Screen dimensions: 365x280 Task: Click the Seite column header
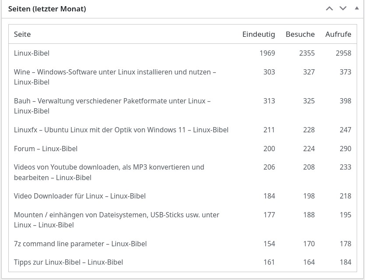point(22,34)
